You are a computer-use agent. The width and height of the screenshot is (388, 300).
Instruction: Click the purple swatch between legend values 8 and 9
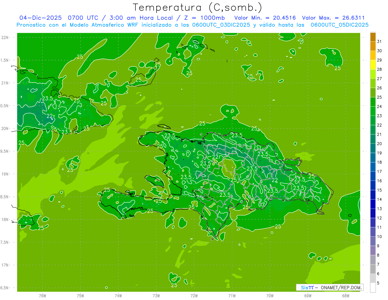point(373,250)
